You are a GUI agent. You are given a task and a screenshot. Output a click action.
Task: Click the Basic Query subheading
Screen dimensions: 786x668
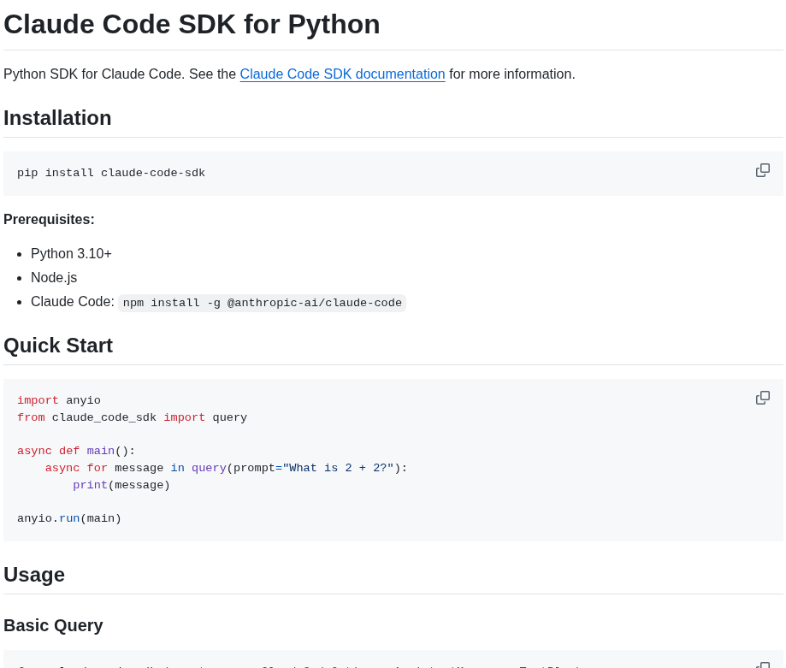[x=53, y=625]
